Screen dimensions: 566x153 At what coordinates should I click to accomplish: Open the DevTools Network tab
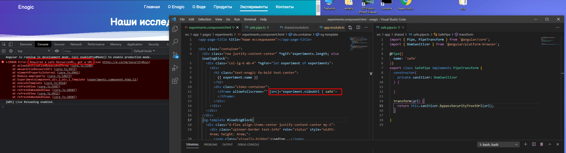pos(76,44)
